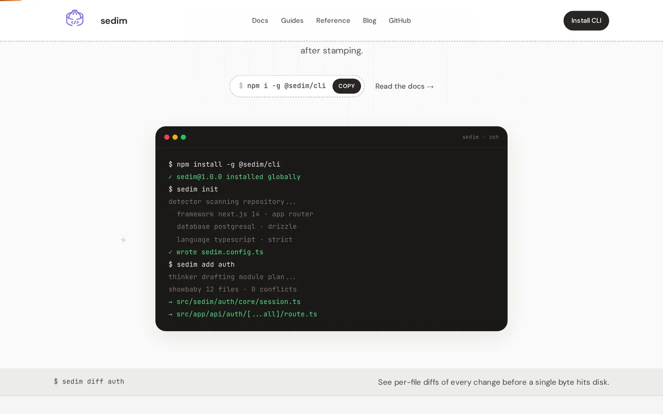This screenshot has height=414, width=663.
Task: Click the red terminal window dot
Action: click(167, 137)
